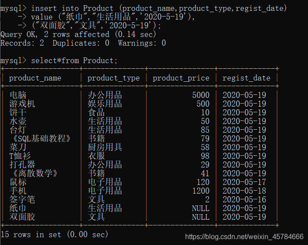308x245 pixels.
Task: Select the 手机 product name cell
Action: click(x=18, y=191)
